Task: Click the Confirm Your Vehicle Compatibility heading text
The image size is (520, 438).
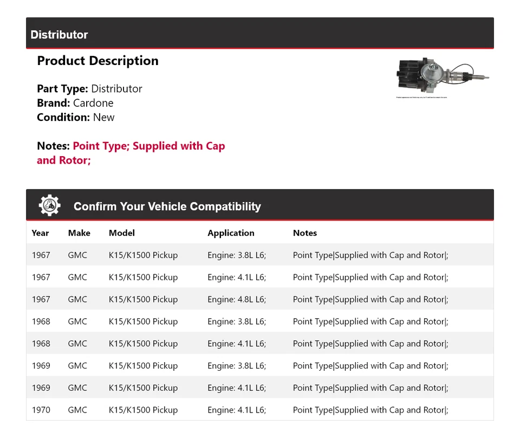Action: (x=167, y=207)
